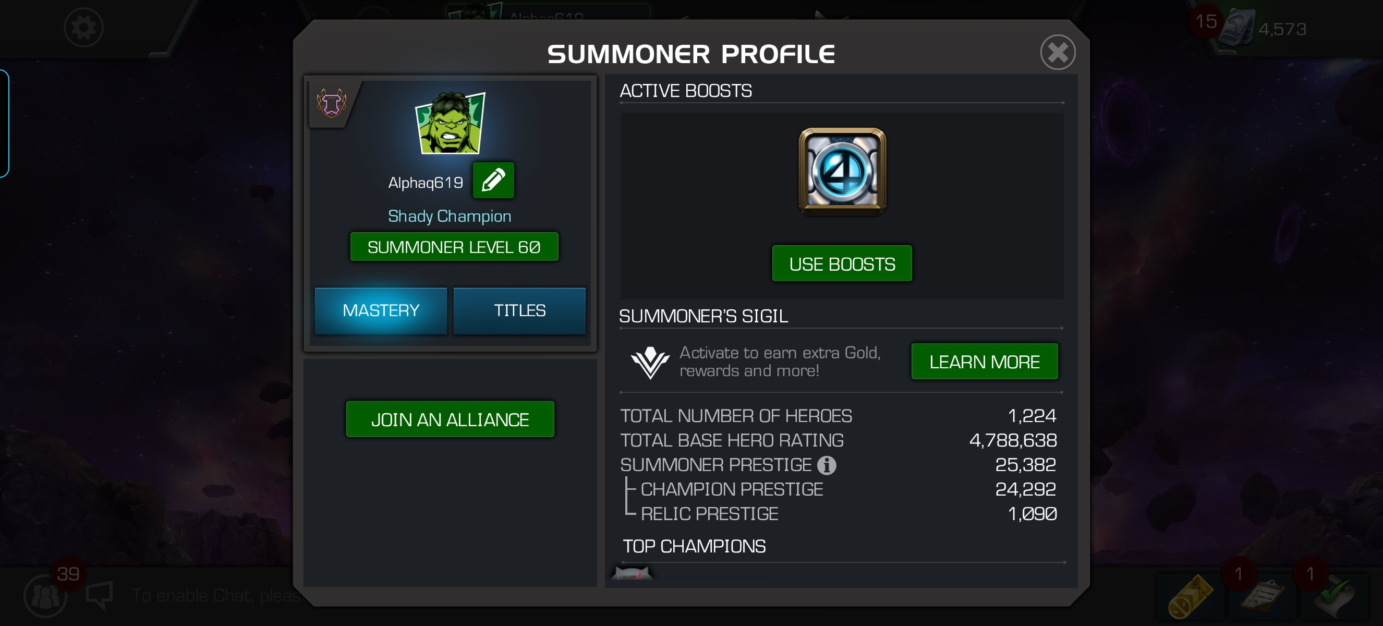This screenshot has width=1383, height=626.
Task: Open the chat speech bubble icon
Action: [99, 595]
